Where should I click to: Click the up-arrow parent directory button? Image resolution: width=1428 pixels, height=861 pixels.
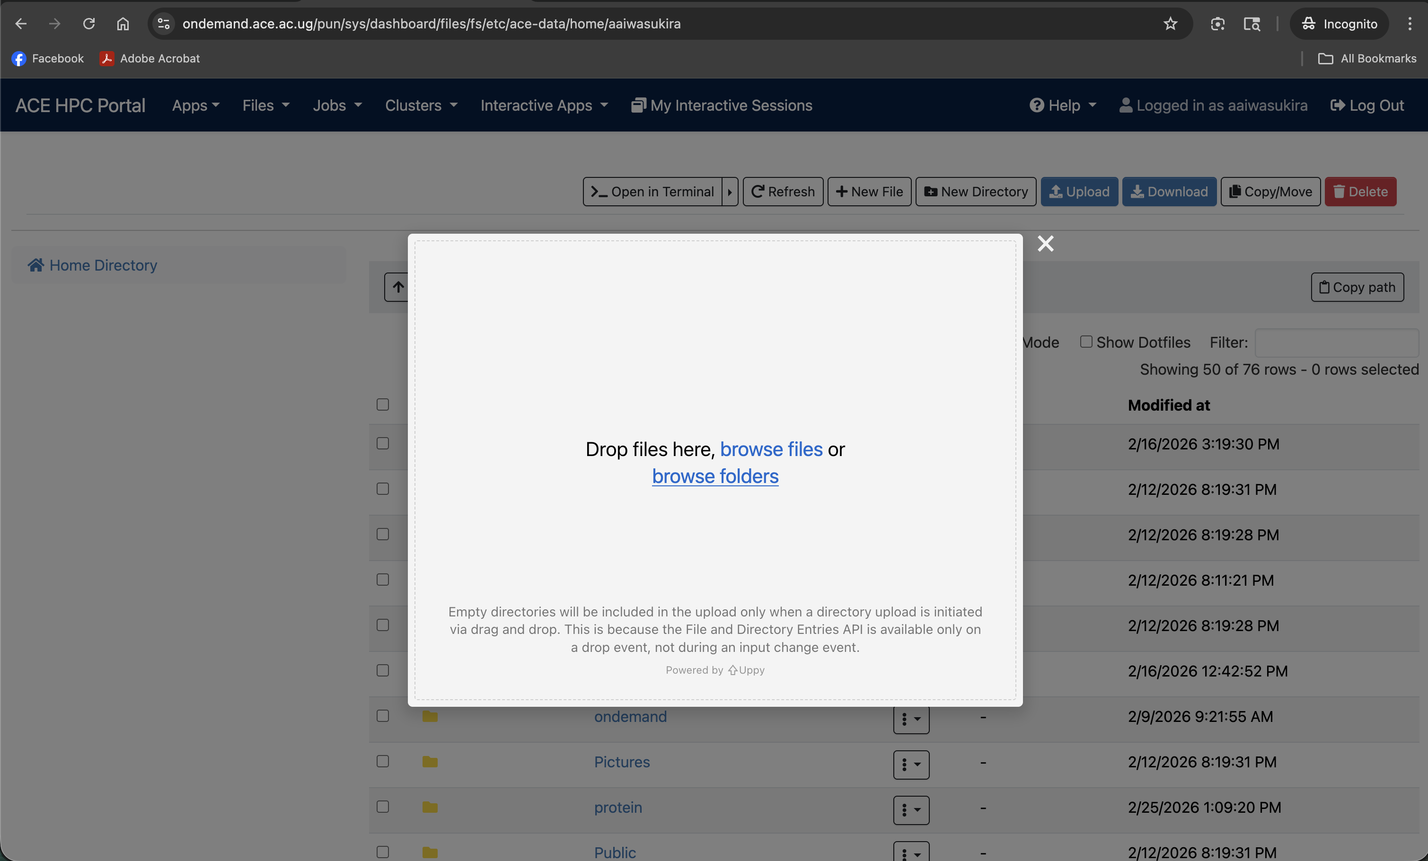click(x=398, y=287)
